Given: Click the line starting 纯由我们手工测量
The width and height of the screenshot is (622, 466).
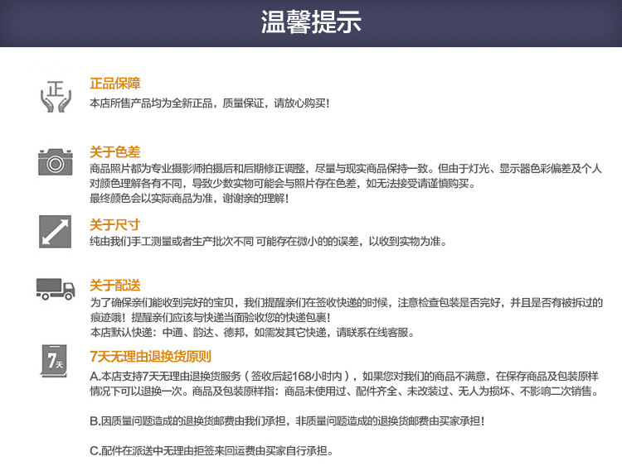Looking at the screenshot, I should [268, 241].
